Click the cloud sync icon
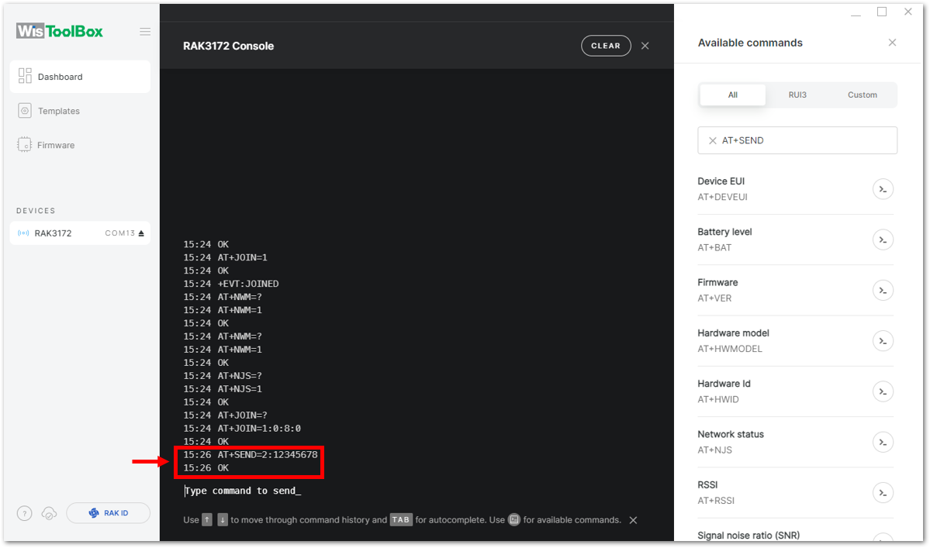This screenshot has height=548, width=930. point(49,513)
